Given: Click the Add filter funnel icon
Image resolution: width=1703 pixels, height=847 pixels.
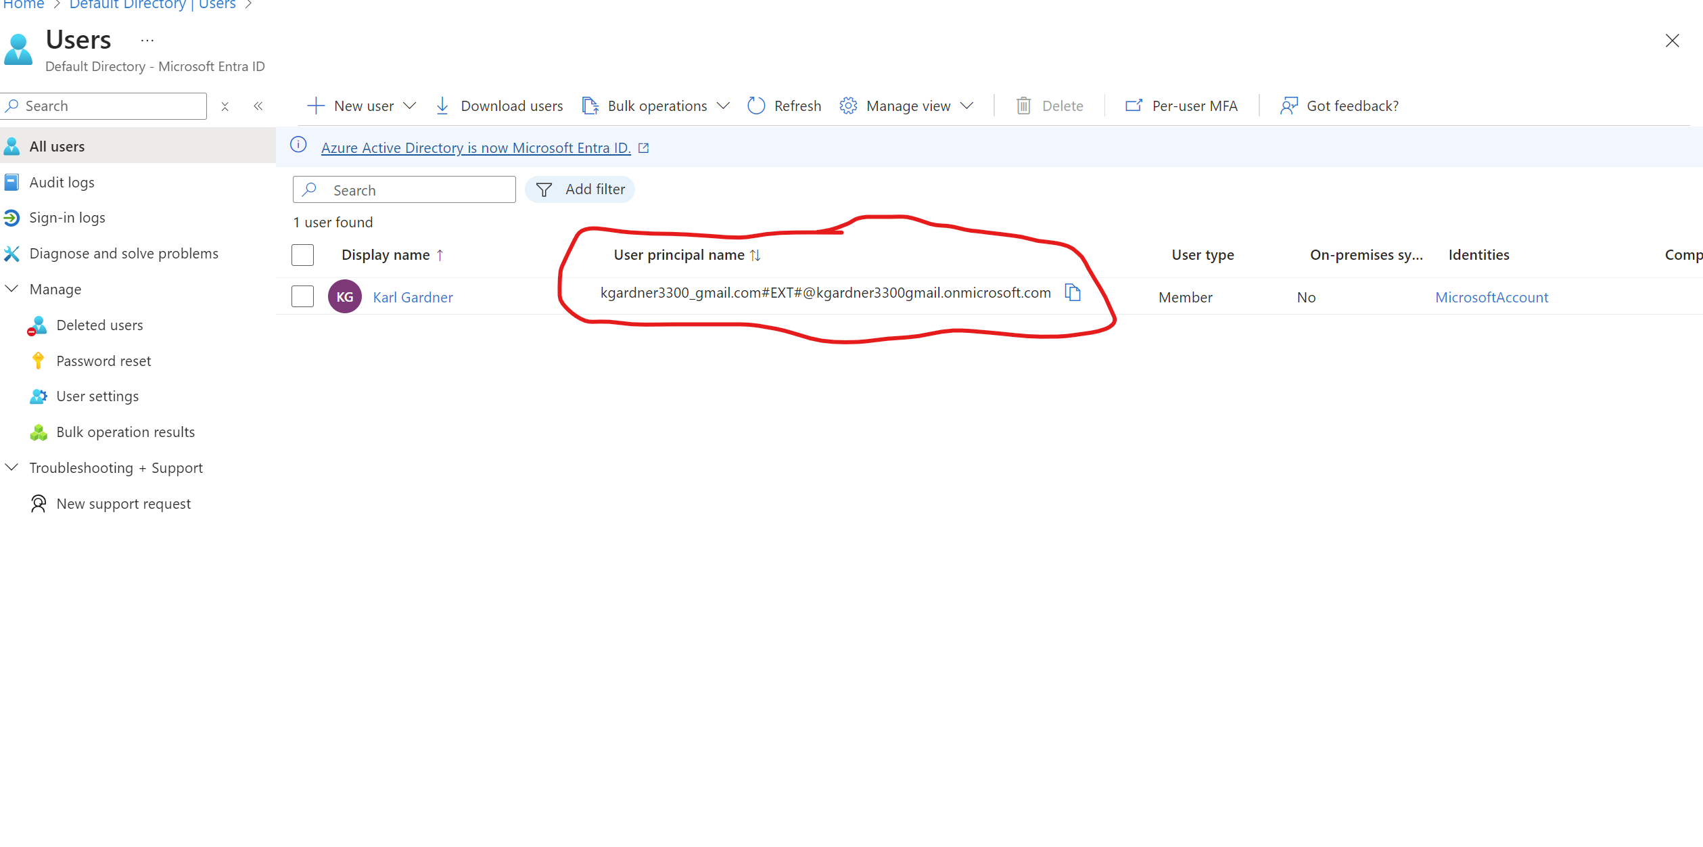Looking at the screenshot, I should pyautogui.click(x=544, y=189).
